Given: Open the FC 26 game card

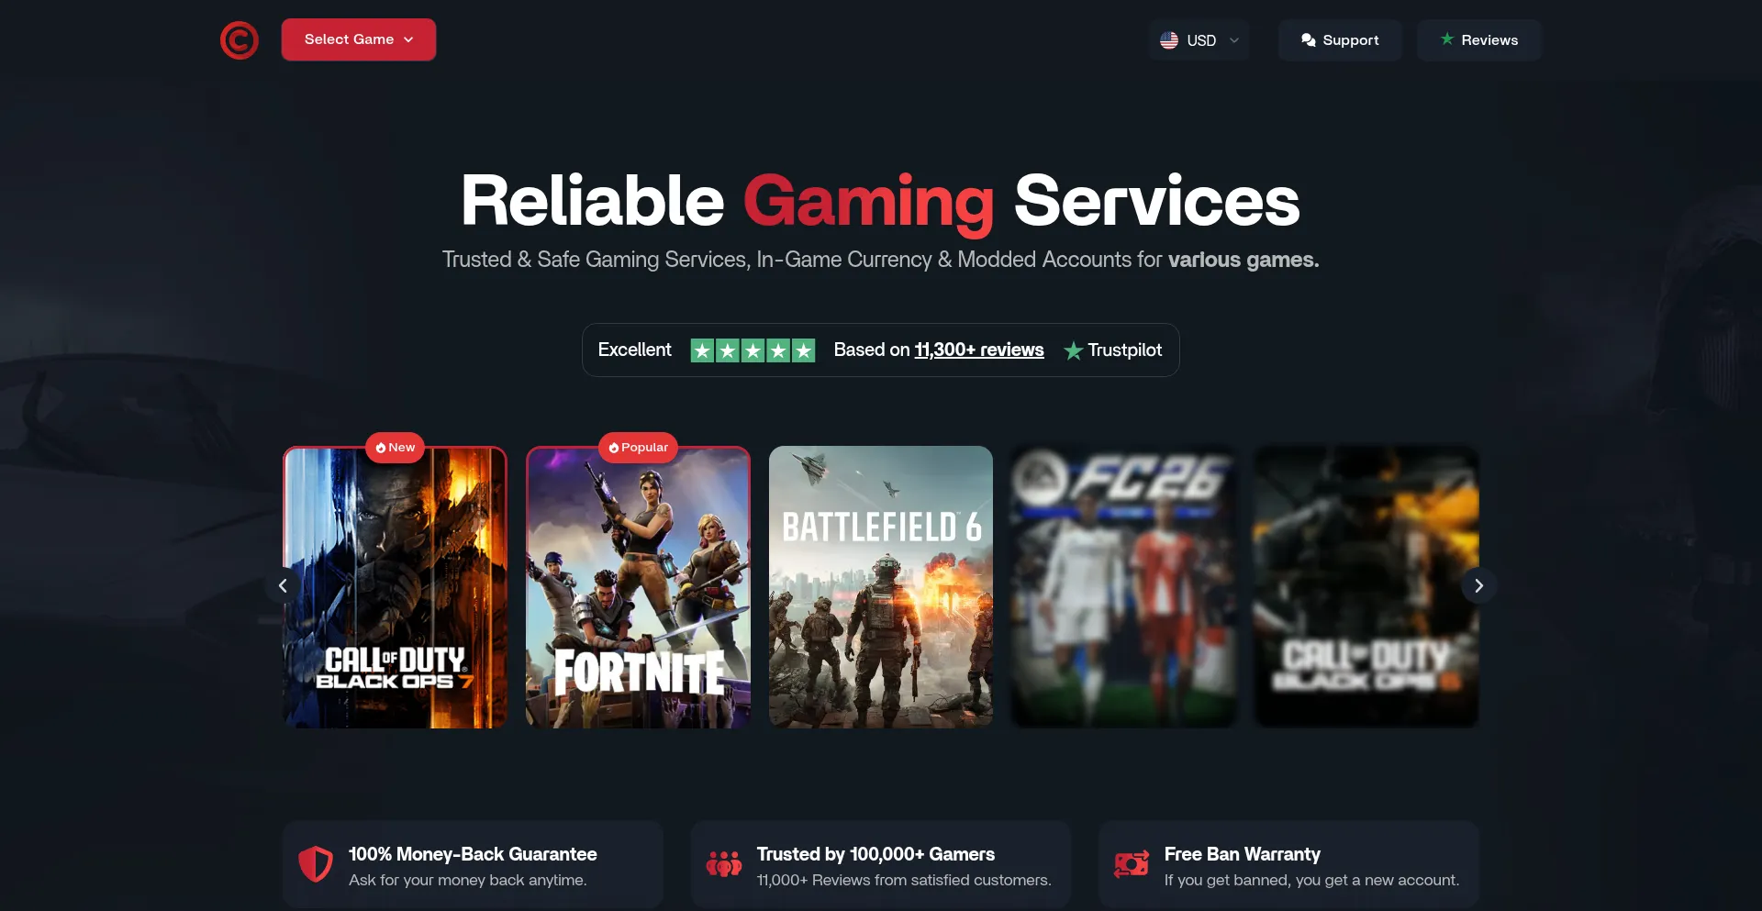Looking at the screenshot, I should tap(1123, 587).
